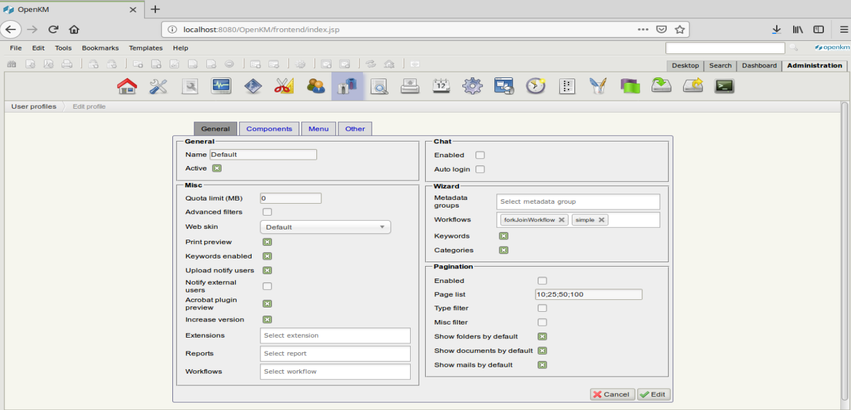The width and height of the screenshot is (851, 410).
Task: Open the Select metadata group field
Action: click(577, 202)
